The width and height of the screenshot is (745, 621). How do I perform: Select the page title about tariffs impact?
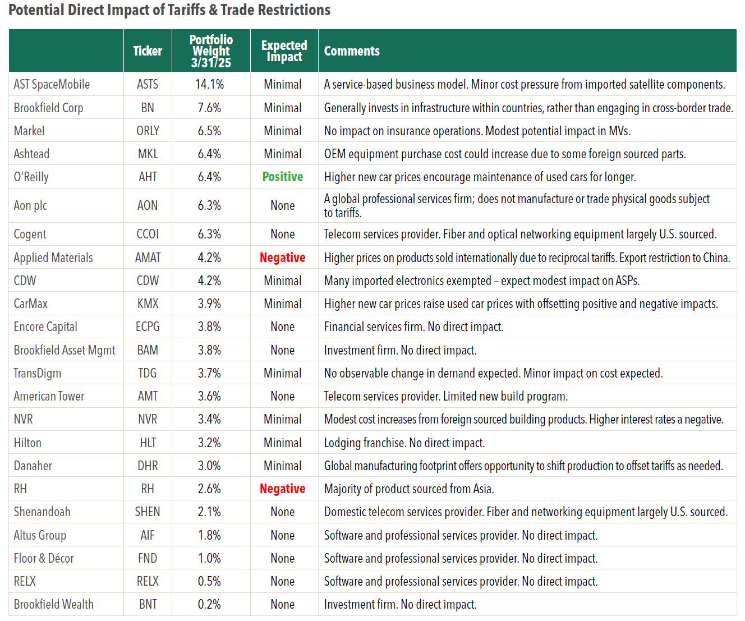point(169,10)
